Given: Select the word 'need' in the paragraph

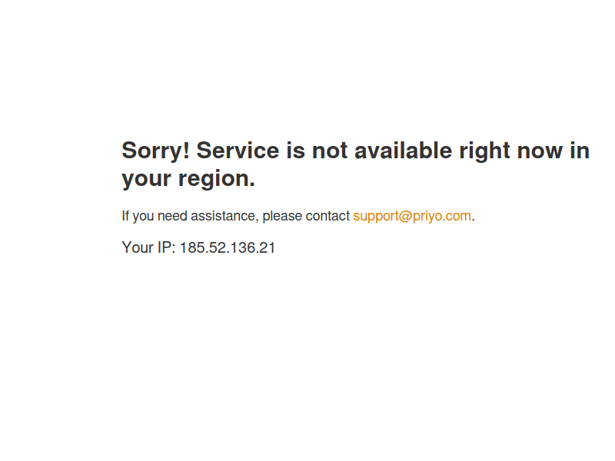Looking at the screenshot, I should (x=172, y=216).
